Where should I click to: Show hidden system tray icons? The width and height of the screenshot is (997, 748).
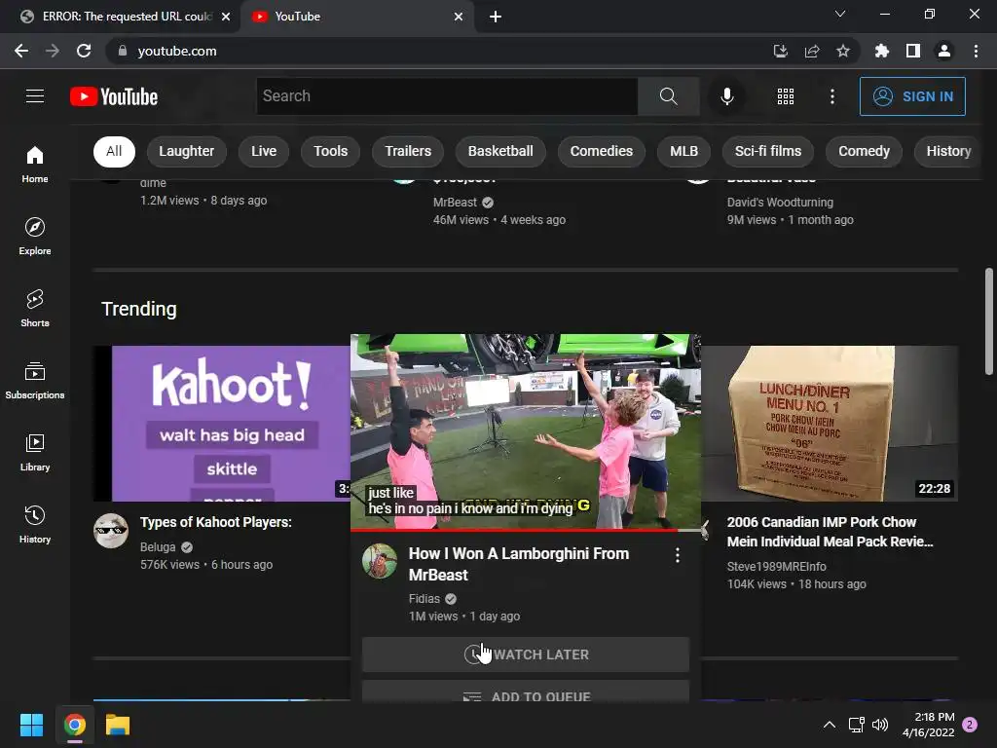pos(830,725)
